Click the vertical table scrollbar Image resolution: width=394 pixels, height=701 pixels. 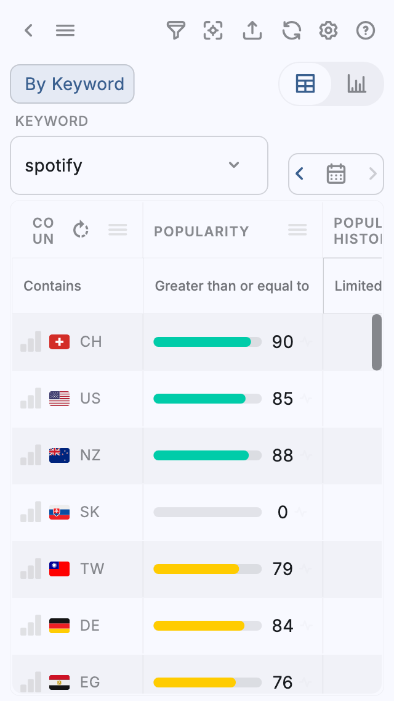tap(377, 342)
